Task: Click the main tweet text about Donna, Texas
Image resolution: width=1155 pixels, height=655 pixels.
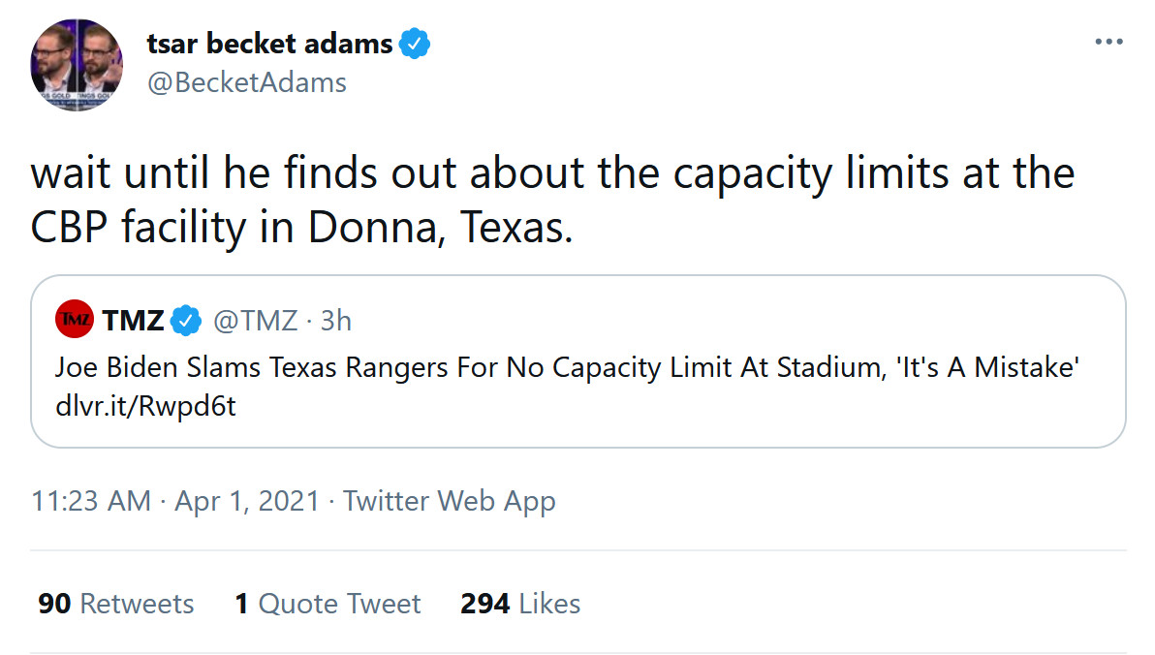Action: point(552,201)
